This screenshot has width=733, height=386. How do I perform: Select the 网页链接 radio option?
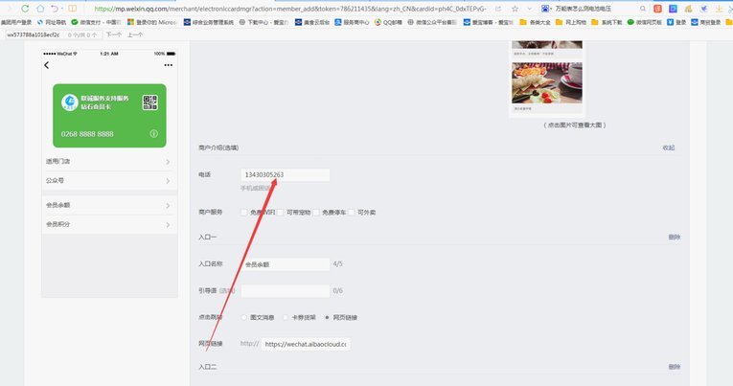tap(327, 317)
